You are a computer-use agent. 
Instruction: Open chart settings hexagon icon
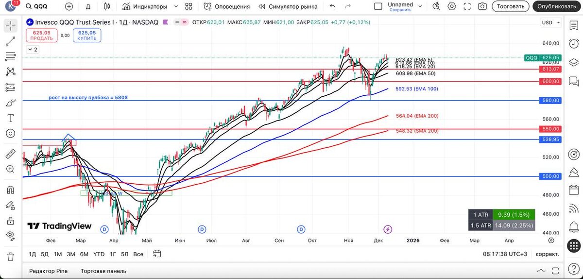(452, 6)
